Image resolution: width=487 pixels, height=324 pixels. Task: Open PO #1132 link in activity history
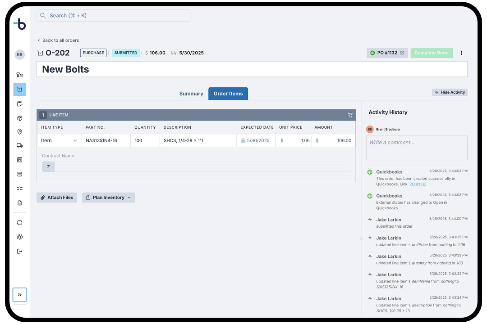click(x=418, y=184)
